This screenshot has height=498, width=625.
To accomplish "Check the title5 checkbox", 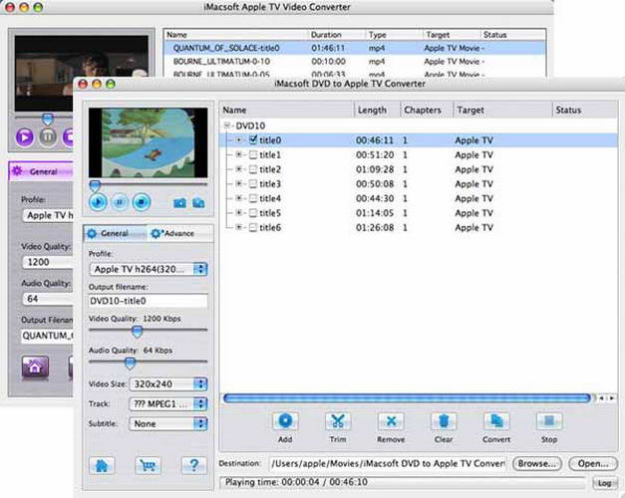I will (253, 213).
